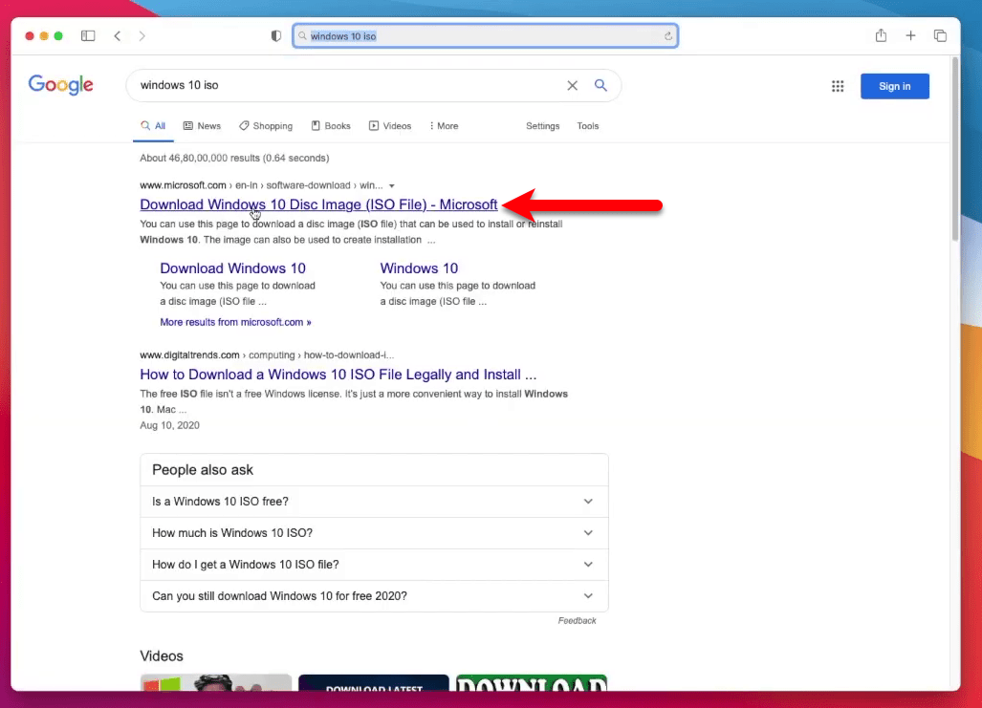Expand 'Can you still download Windows 10 for free 2020?'
982x708 pixels.
pyautogui.click(x=374, y=596)
